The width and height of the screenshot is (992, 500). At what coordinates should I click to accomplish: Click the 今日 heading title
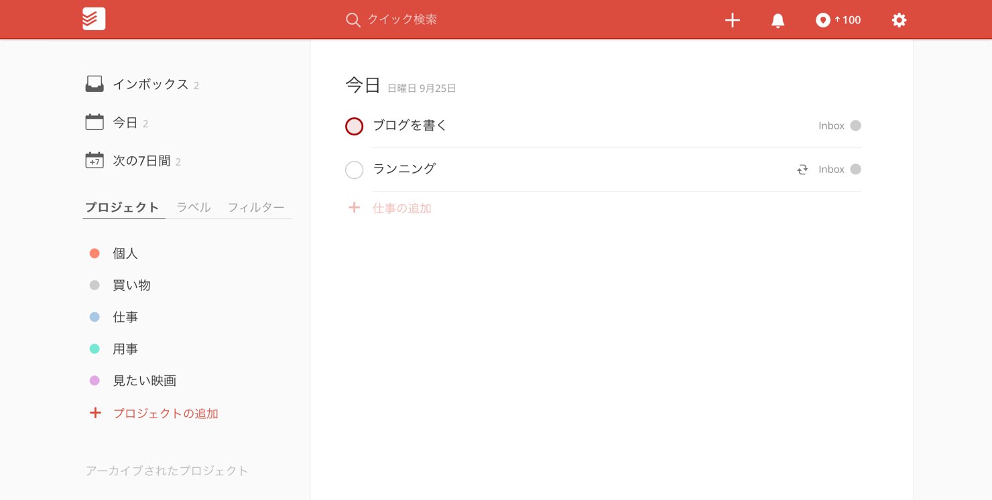point(363,85)
